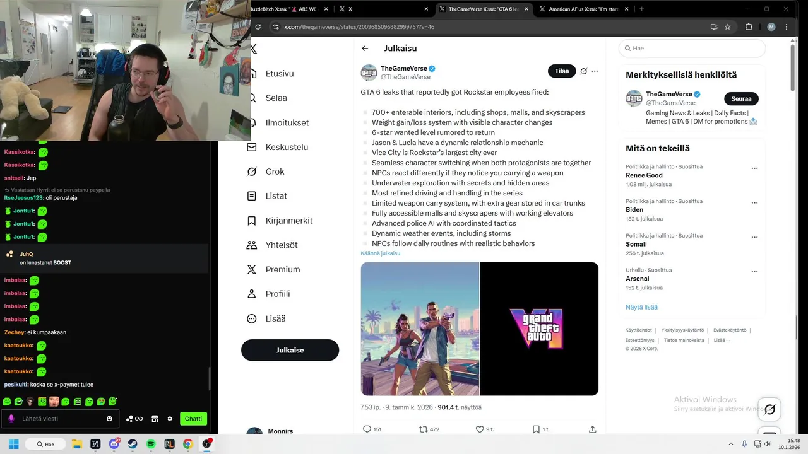The height and width of the screenshot is (454, 808).
Task: Click the Evästekäytäntö footer link
Action: tap(730, 330)
